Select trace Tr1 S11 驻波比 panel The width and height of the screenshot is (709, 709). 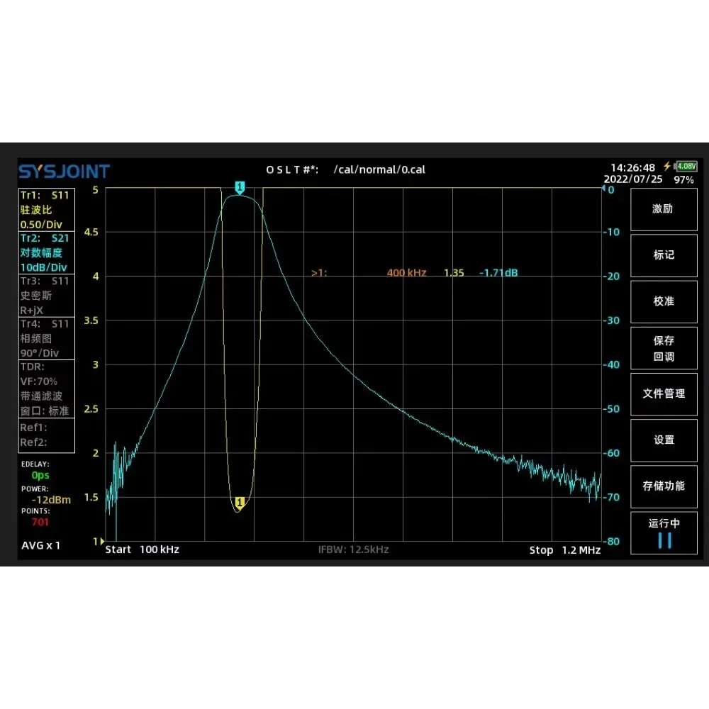pyautogui.click(x=46, y=210)
